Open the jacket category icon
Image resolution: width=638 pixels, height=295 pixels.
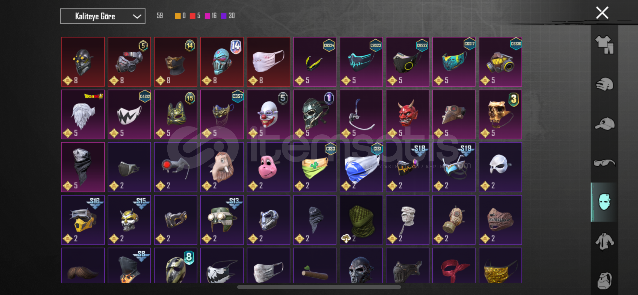[x=604, y=241]
